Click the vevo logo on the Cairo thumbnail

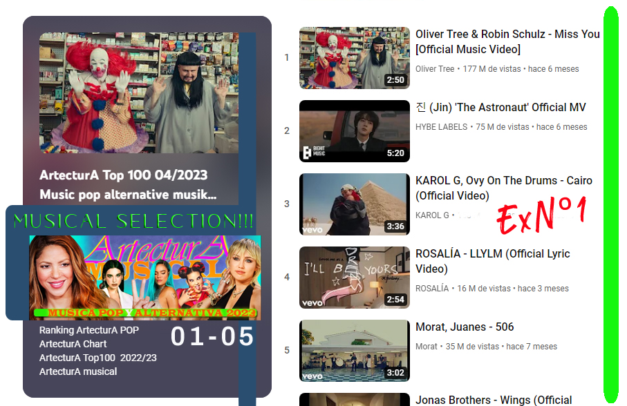(x=312, y=230)
